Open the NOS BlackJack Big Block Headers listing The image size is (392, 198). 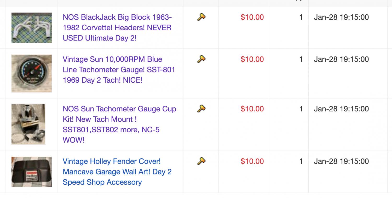(x=117, y=28)
